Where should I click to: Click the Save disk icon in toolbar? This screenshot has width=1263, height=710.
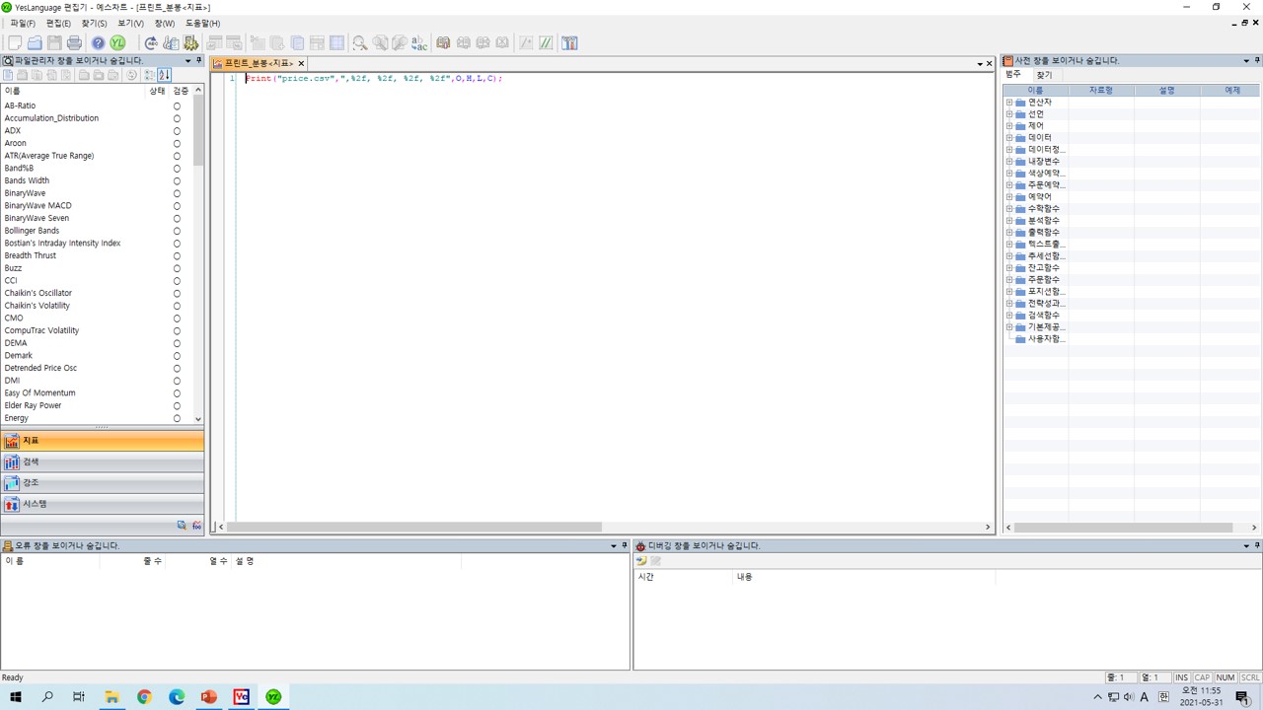54,42
